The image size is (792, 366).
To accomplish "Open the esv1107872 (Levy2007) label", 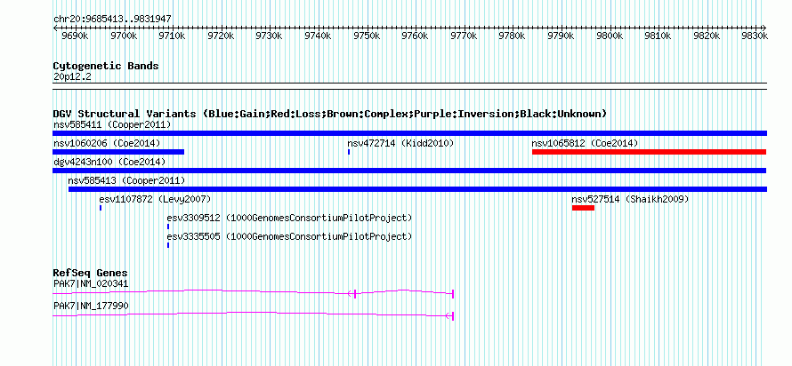I will point(155,199).
